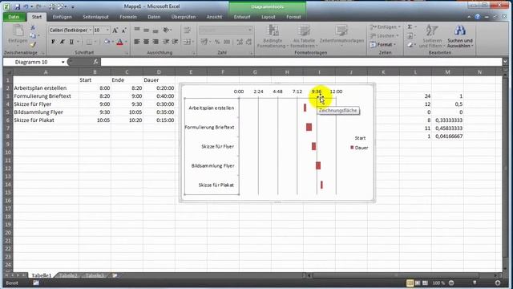This screenshot has height=289, width=513.
Task: Switch to the Tabelle2 sheet tab
Action: point(68,275)
